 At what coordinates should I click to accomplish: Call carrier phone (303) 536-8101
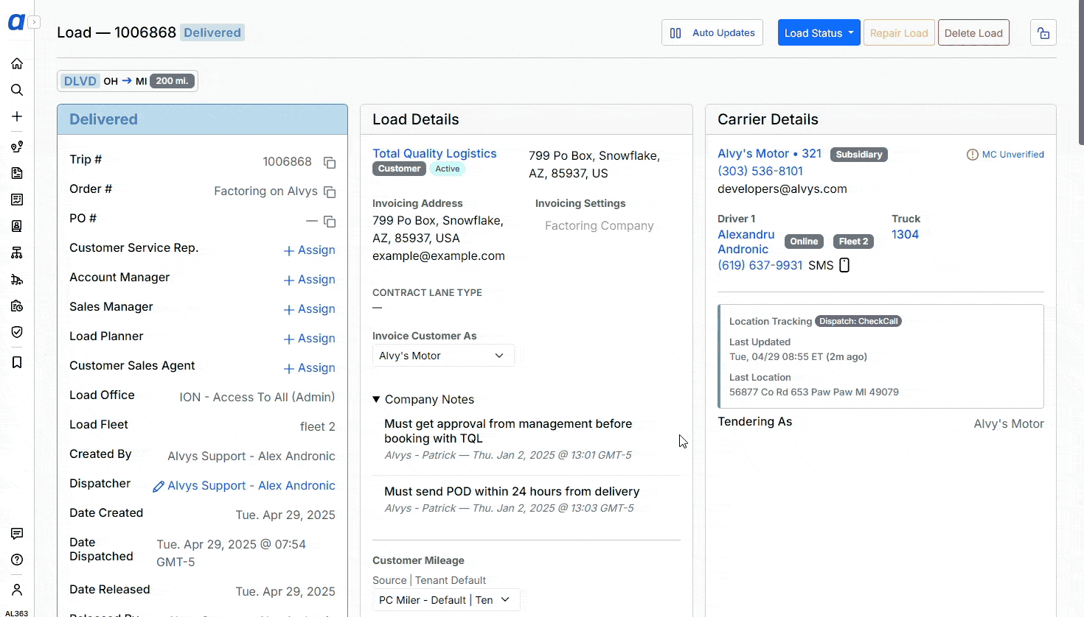760,171
